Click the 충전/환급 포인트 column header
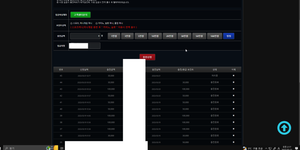Viewport: 300px width, 150px height. click(x=186, y=70)
